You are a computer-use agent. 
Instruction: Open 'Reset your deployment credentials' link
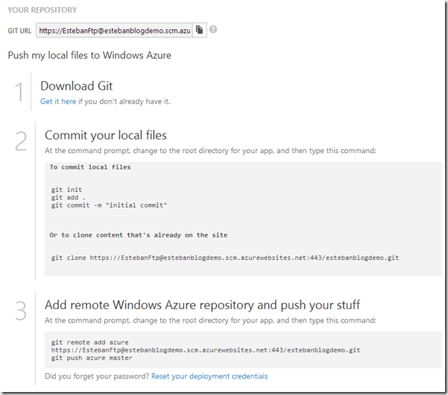click(209, 376)
